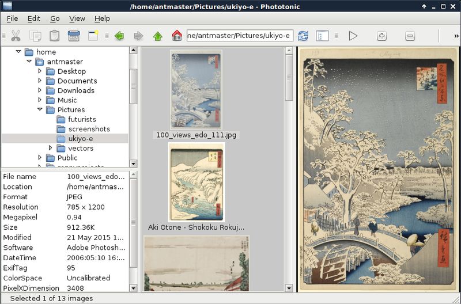
Task: Open the View menu
Action: coord(77,18)
